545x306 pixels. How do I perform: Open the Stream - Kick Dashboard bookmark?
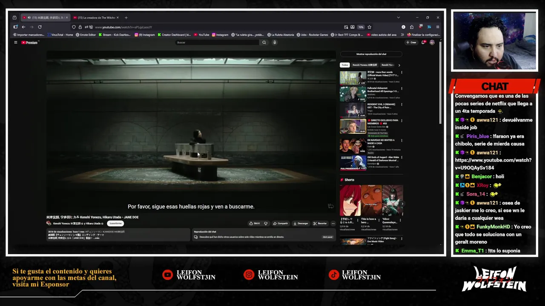click(x=115, y=35)
